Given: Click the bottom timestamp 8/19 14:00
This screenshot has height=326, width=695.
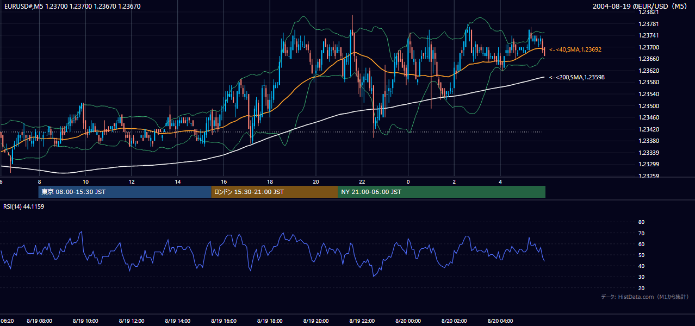Looking at the screenshot, I should click(x=178, y=321).
